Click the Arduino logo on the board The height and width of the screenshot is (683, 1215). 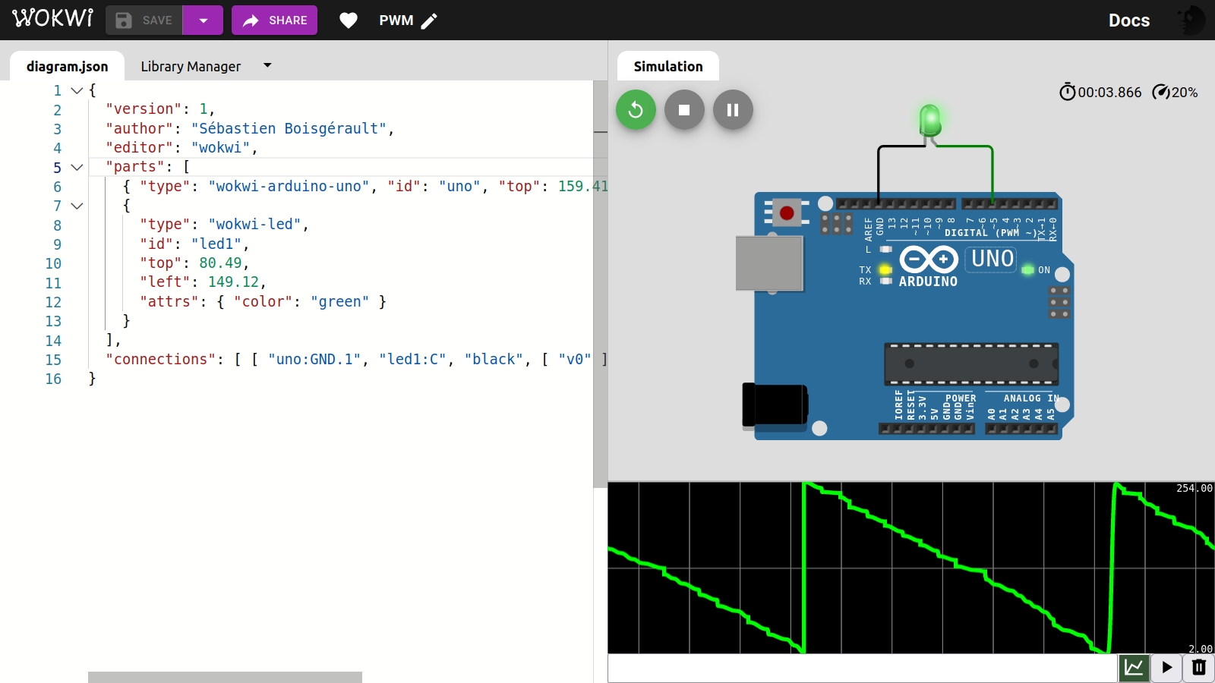pos(929,260)
